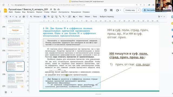This screenshot has width=173, height=97.
Task: Open the input tools language icon
Action: (74, 17)
